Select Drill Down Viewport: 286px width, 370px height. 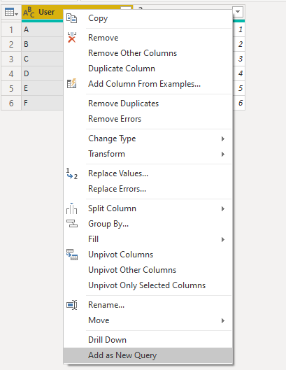pos(148,340)
